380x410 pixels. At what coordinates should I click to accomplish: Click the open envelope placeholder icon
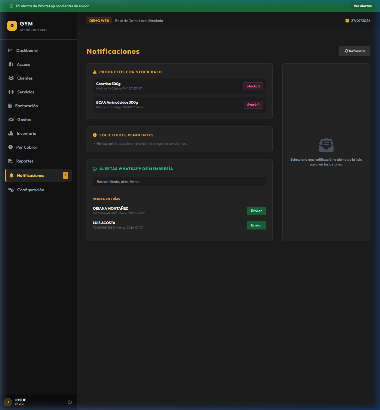pos(326,145)
